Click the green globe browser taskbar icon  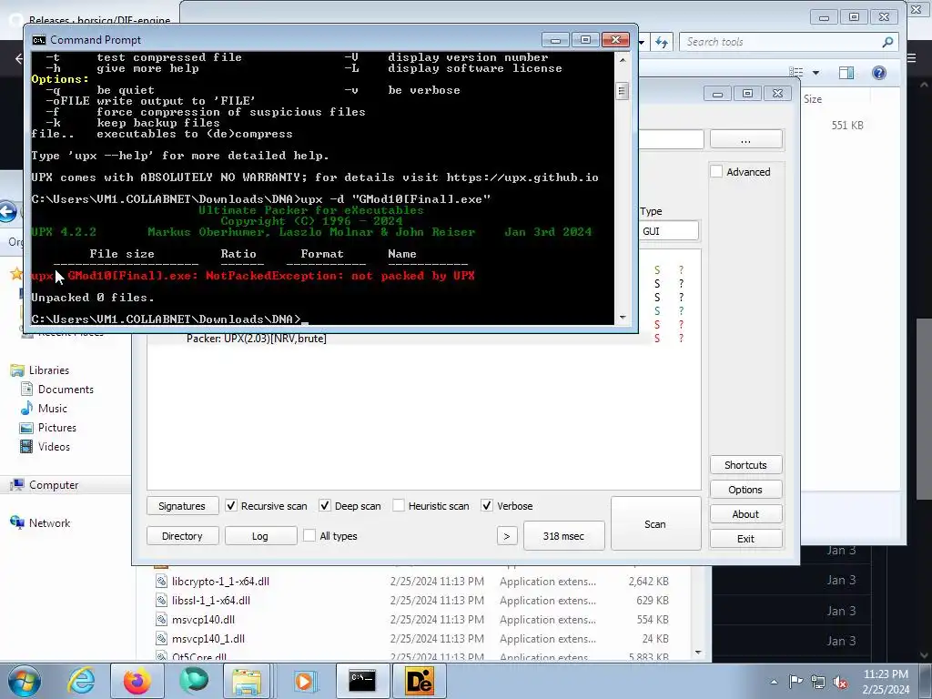coord(194,681)
